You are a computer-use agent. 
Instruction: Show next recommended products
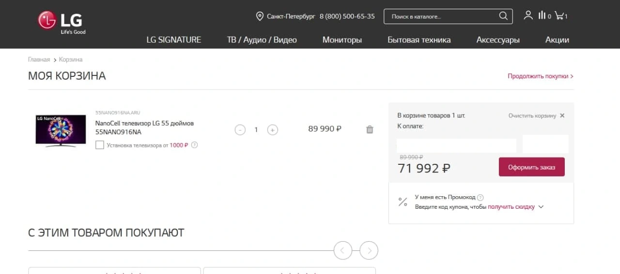(369, 250)
